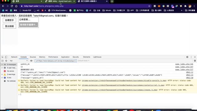Click the console prompt input line
197x111 pixels.
tap(107, 94)
